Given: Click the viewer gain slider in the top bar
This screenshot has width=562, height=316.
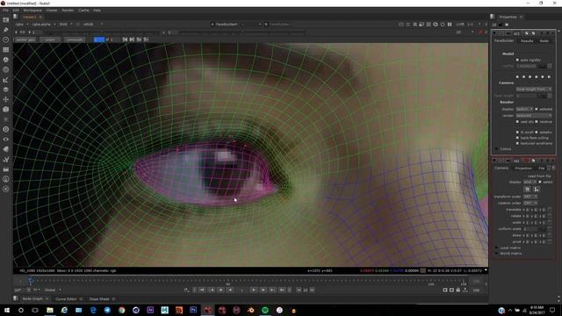Looking at the screenshot, I should (x=102, y=32).
